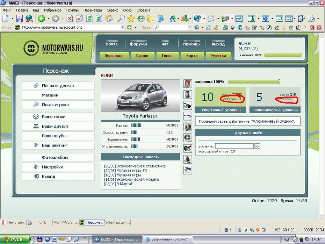This screenshot has height=244, width=325.
Task: Click the green Back arrow button
Action: click(42, 19)
